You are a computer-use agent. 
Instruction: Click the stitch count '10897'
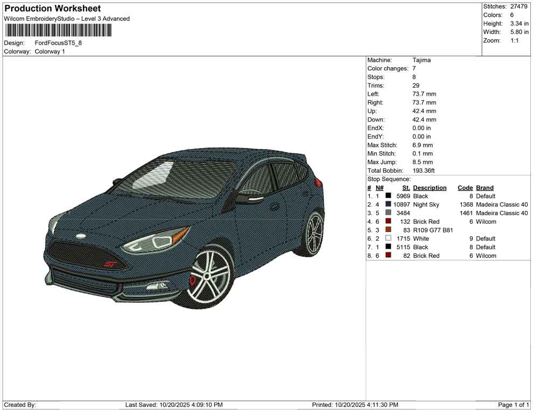tap(402, 204)
